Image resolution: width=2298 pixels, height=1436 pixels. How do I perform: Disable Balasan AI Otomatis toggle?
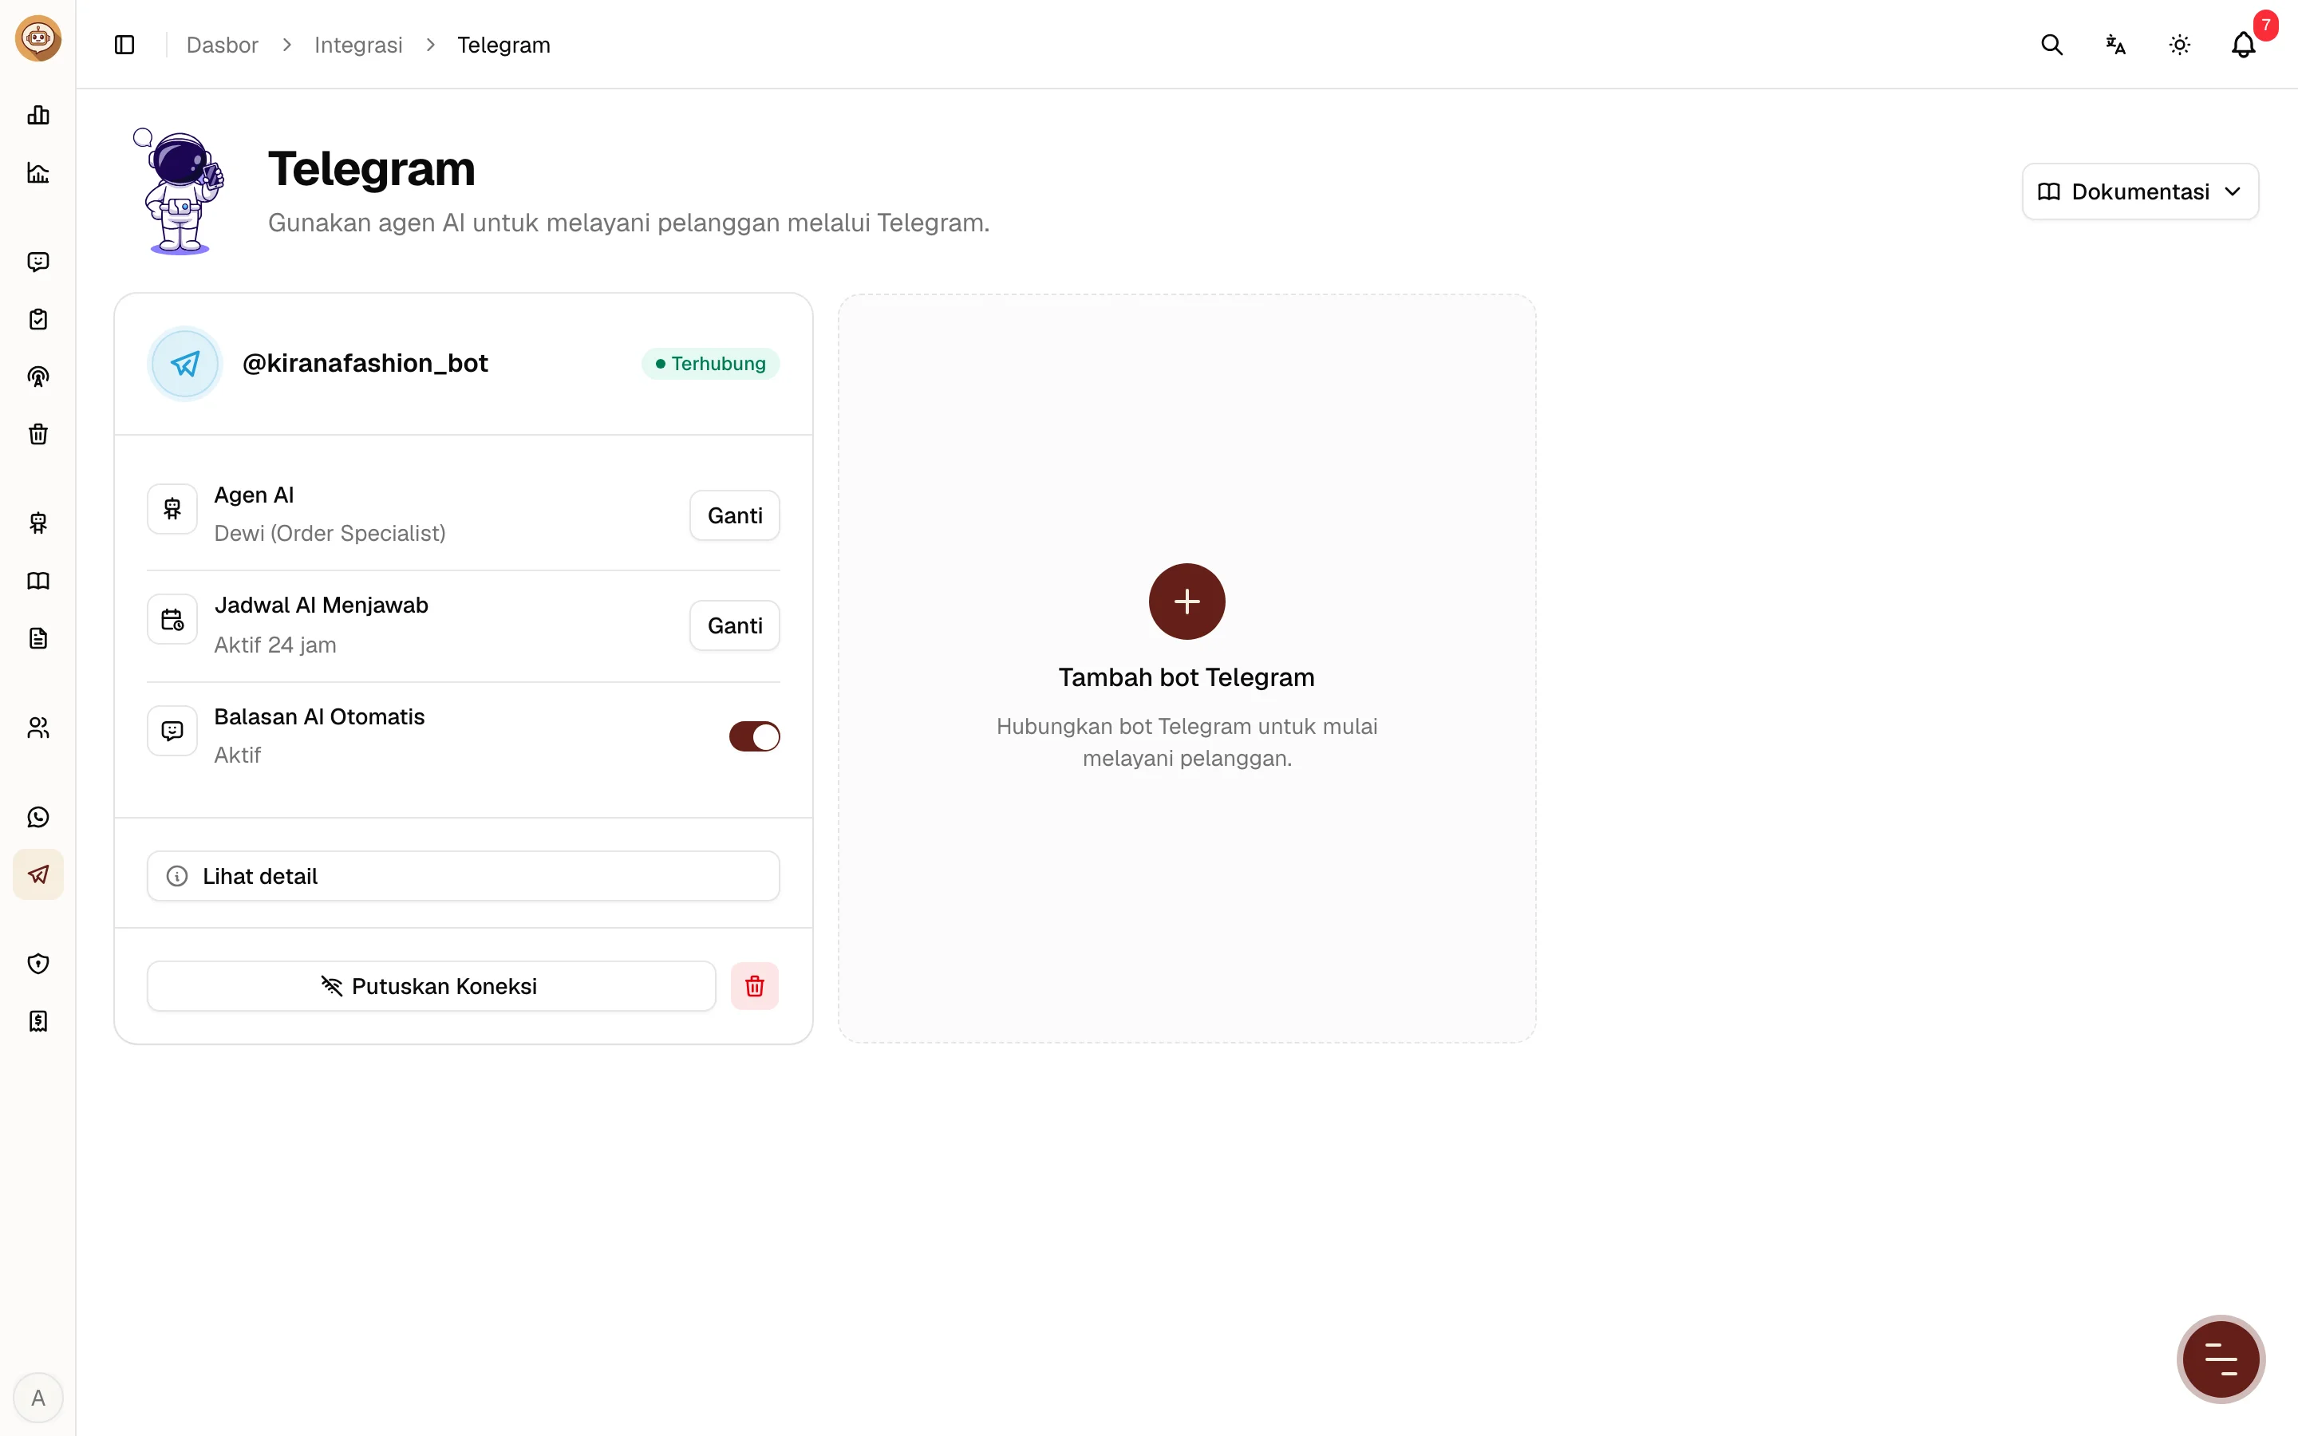click(x=754, y=736)
